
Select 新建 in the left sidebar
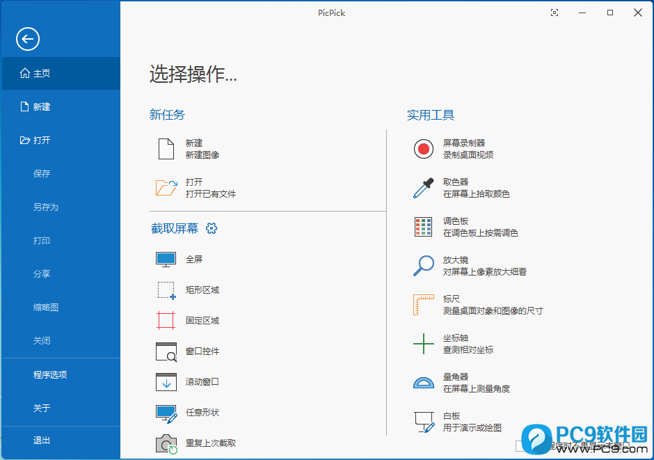click(x=61, y=106)
